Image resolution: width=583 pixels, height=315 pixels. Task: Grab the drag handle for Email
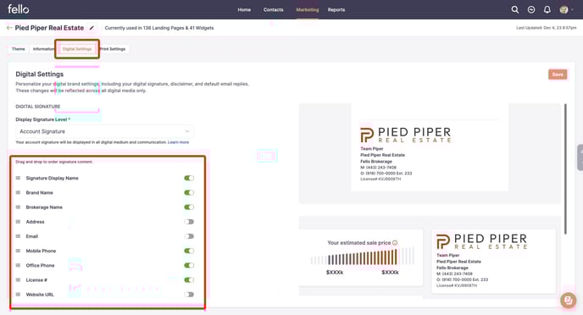coord(18,236)
